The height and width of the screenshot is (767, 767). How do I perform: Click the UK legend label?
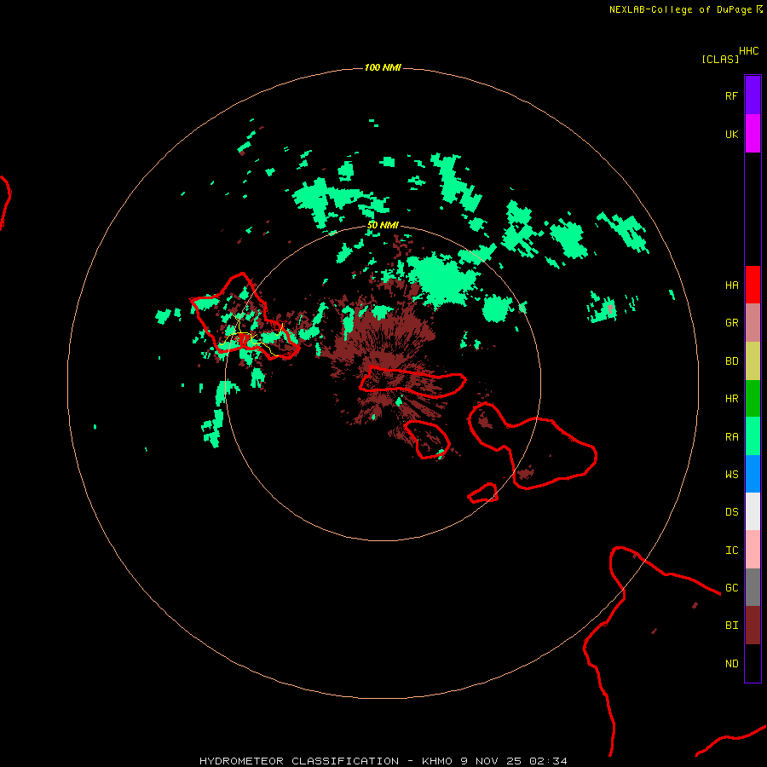click(731, 134)
